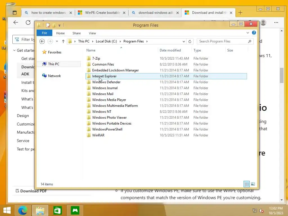This screenshot has height=216, width=288.
Task: Select the Windows Journal folder icon
Action: click(89, 88)
